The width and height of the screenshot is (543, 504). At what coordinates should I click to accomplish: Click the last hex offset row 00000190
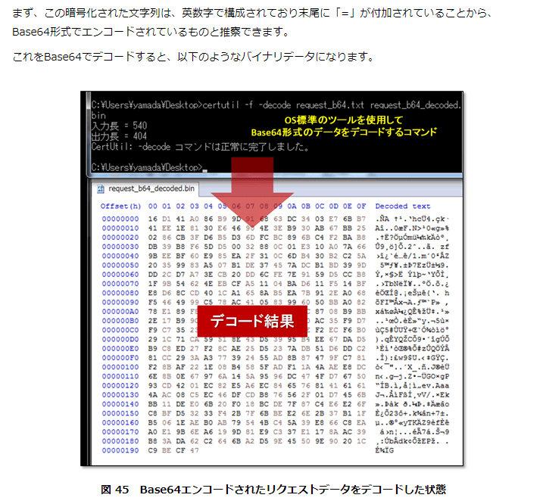120,450
